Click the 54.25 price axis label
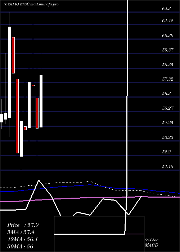 pos(168,123)
